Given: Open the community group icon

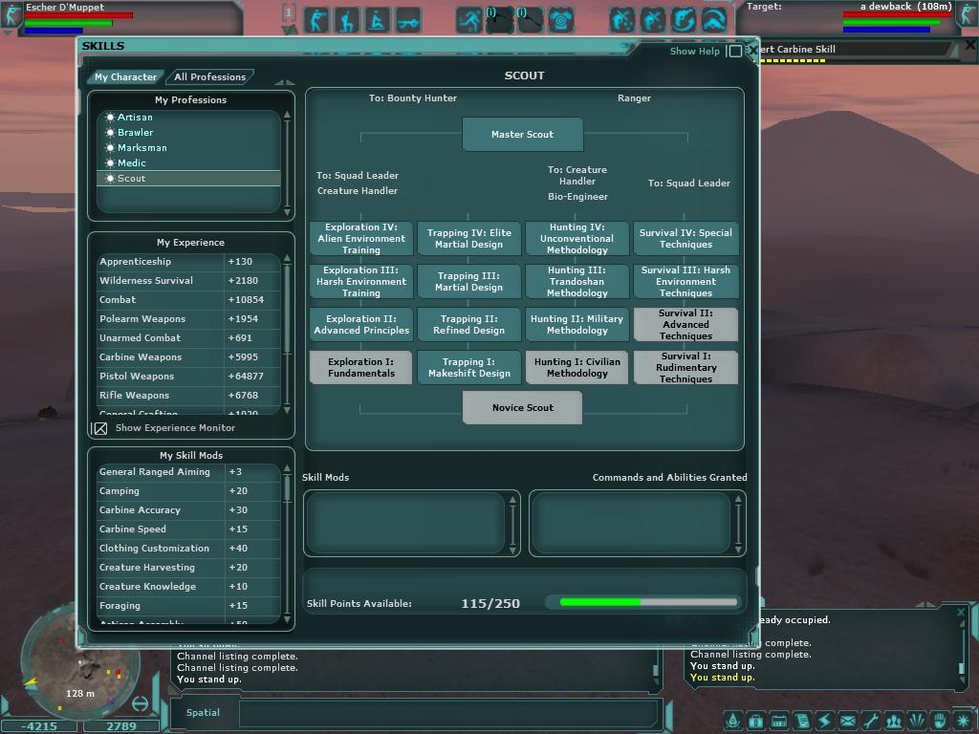Looking at the screenshot, I should pyautogui.click(x=894, y=721).
